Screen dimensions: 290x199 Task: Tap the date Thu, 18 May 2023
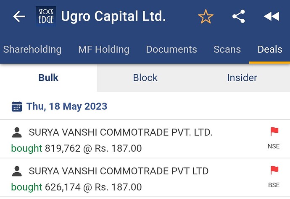pos(67,106)
